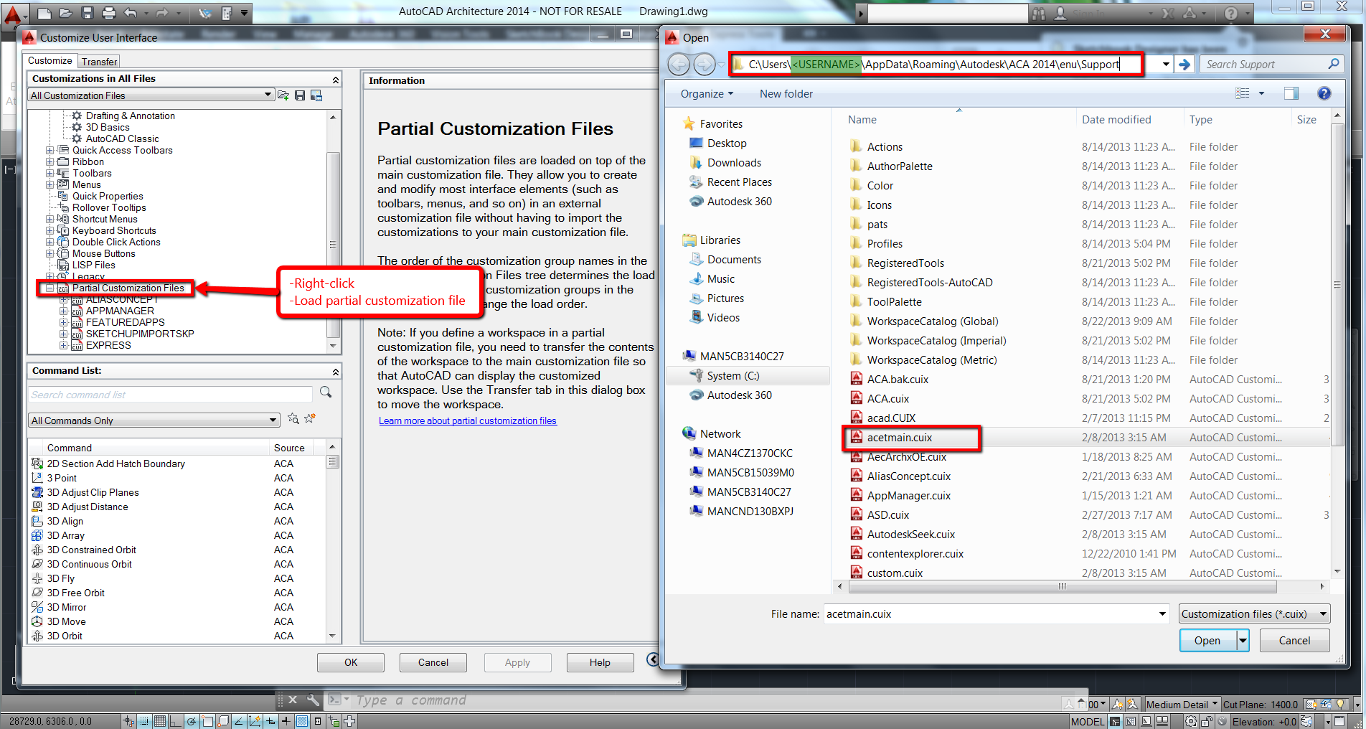The image size is (1366, 729).
Task: Click the Name column header
Action: click(862, 120)
